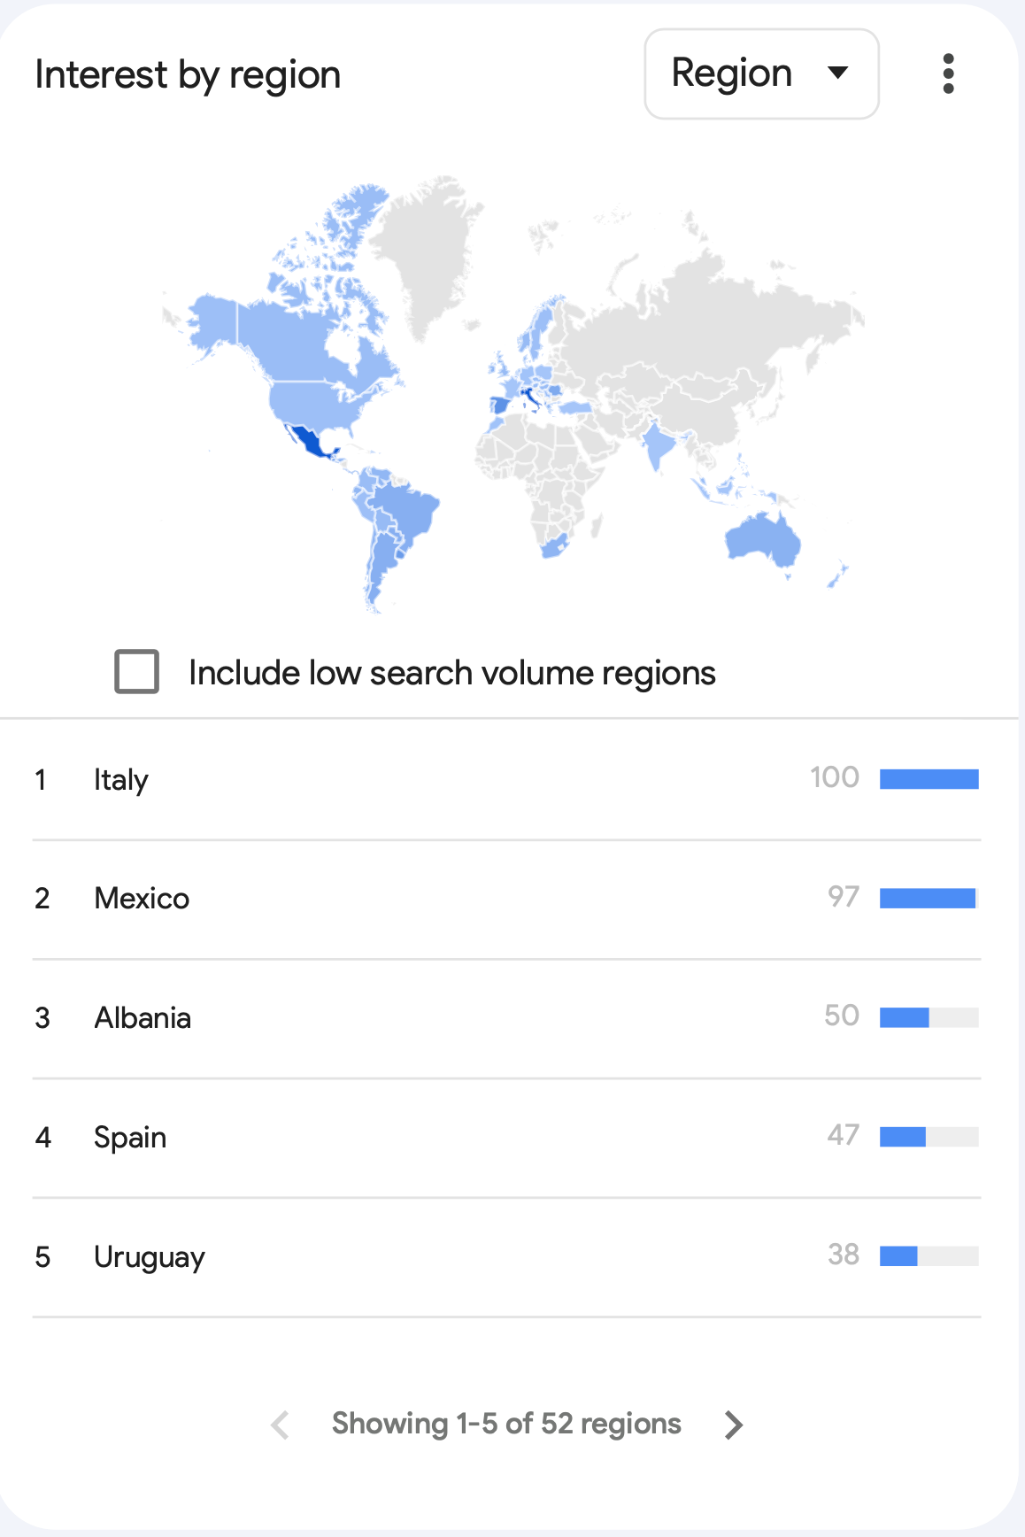Open Albania region row
The image size is (1025, 1537).
coord(506,1018)
